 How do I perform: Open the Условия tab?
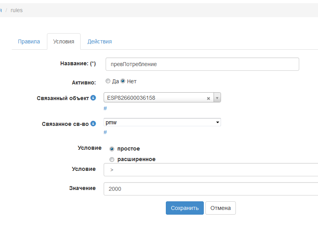point(64,41)
